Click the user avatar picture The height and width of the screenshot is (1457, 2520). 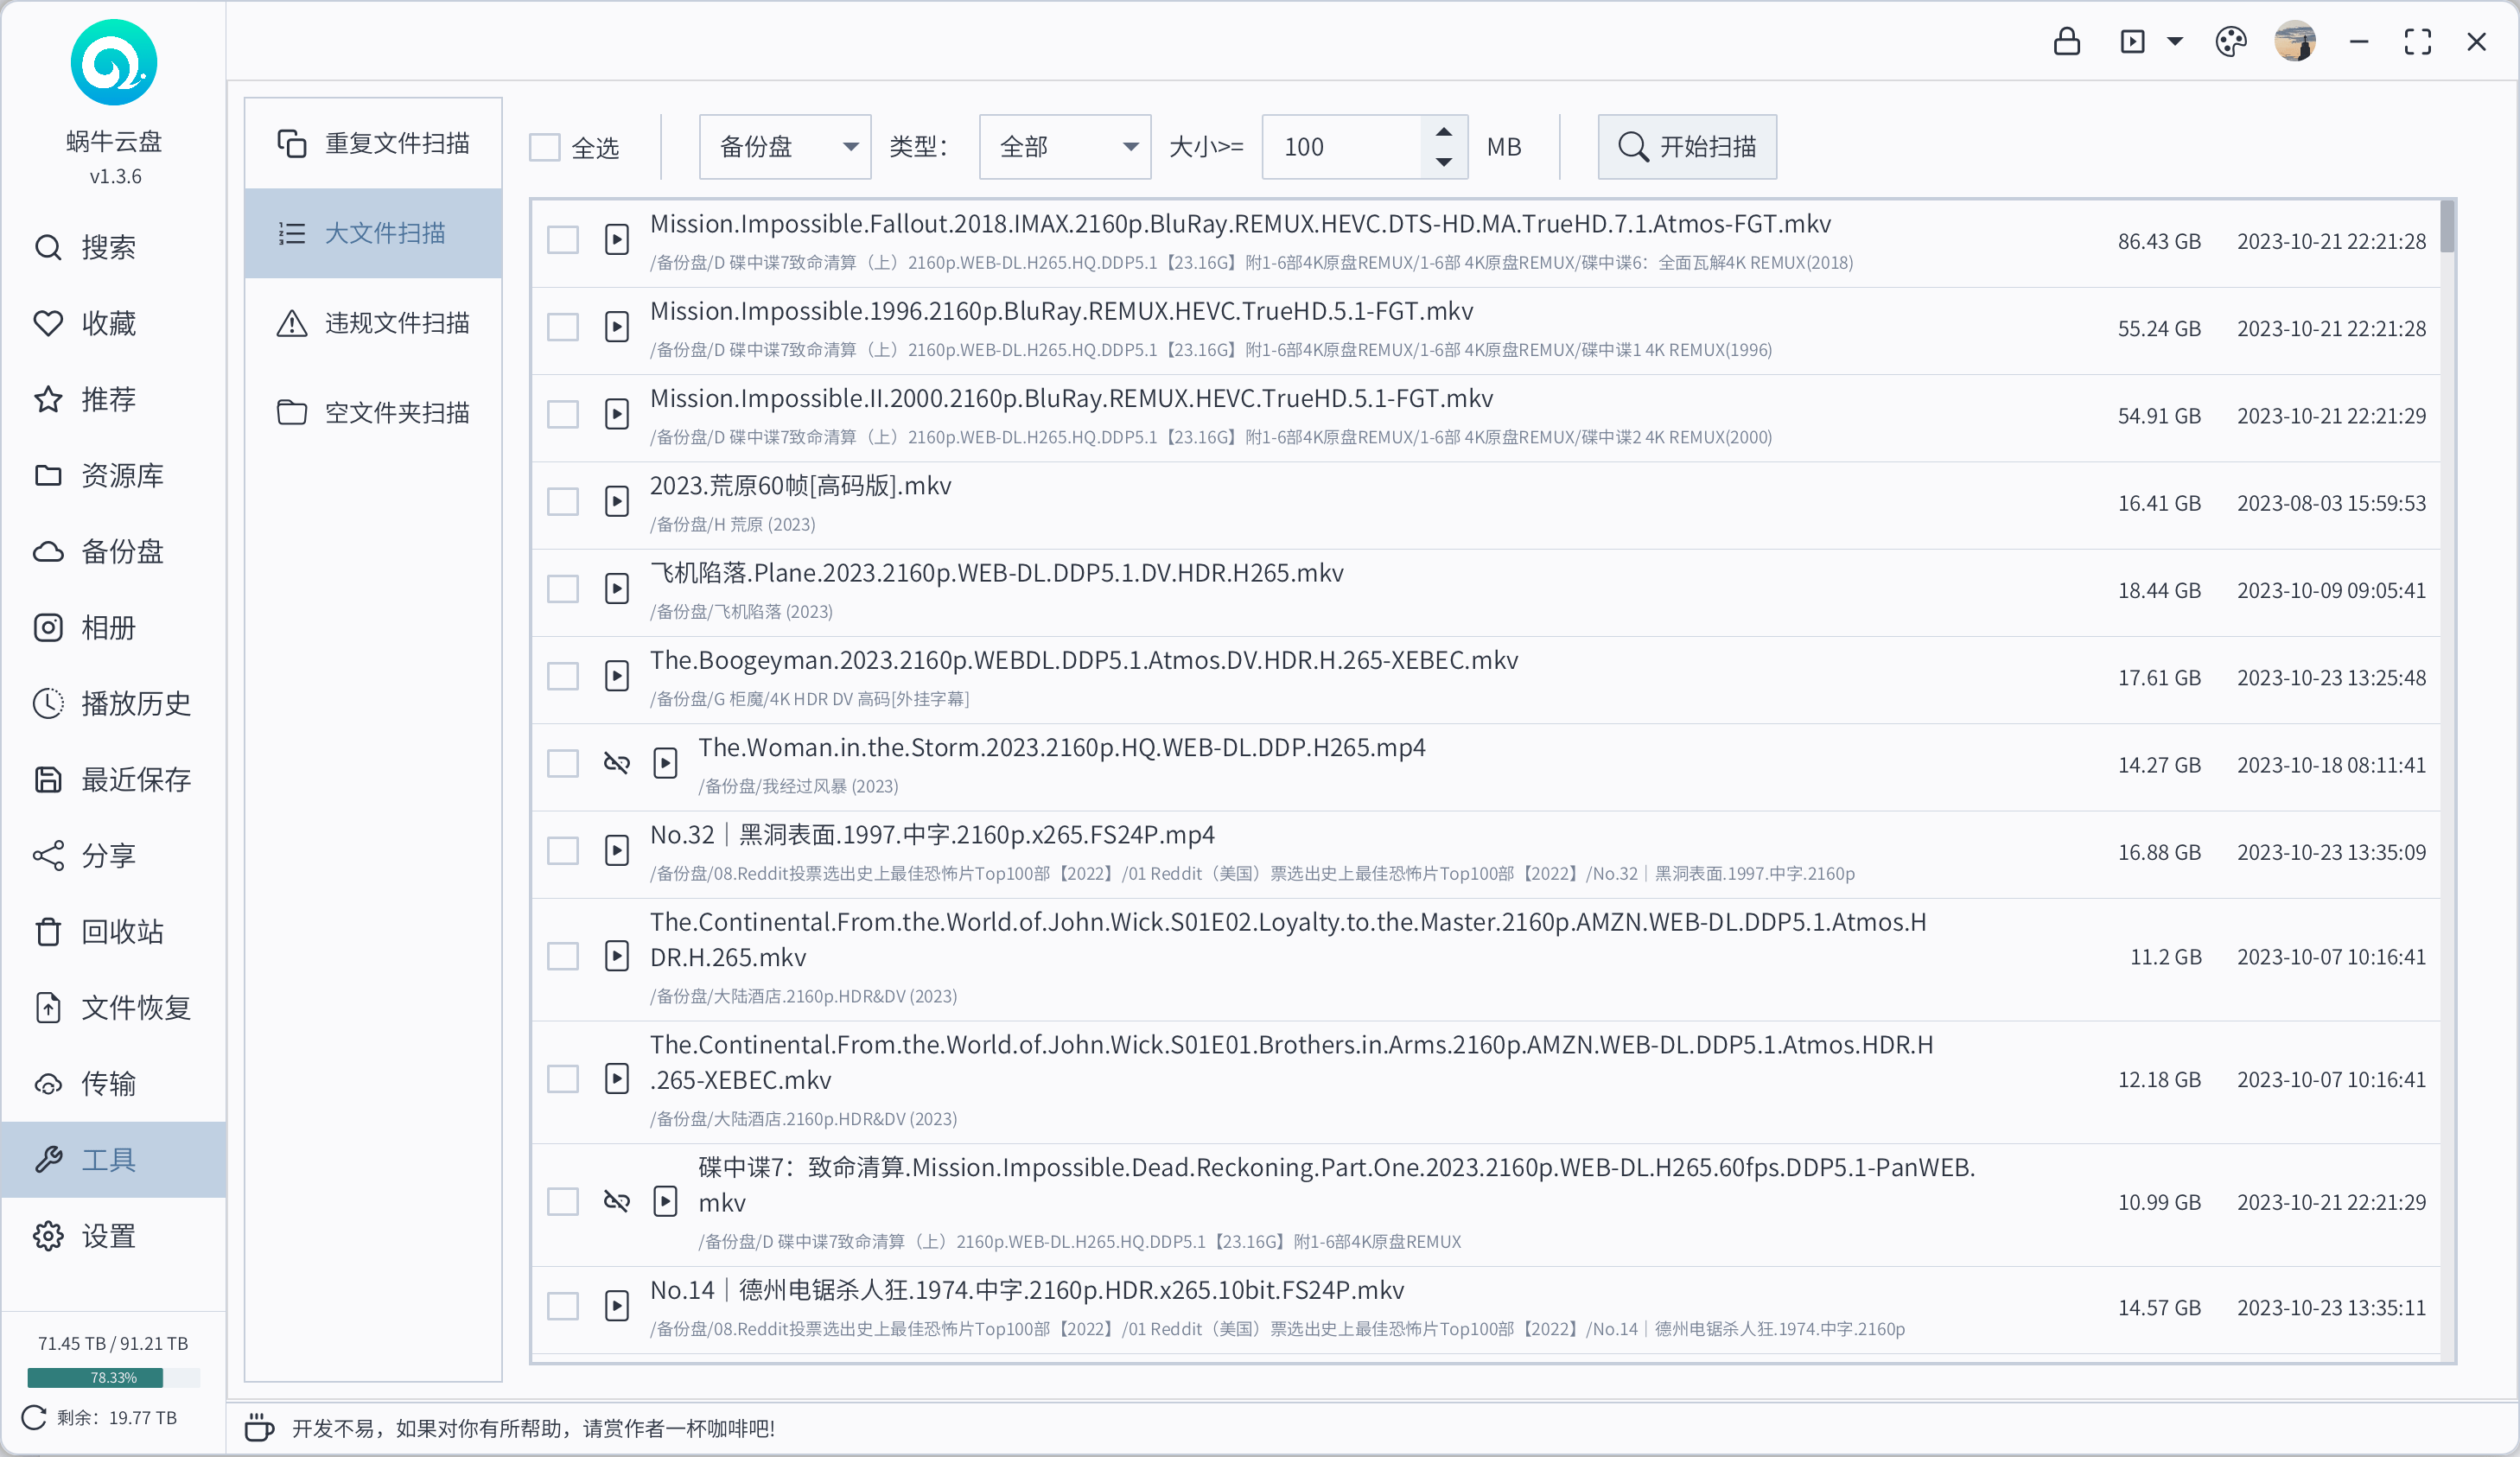(x=2295, y=42)
